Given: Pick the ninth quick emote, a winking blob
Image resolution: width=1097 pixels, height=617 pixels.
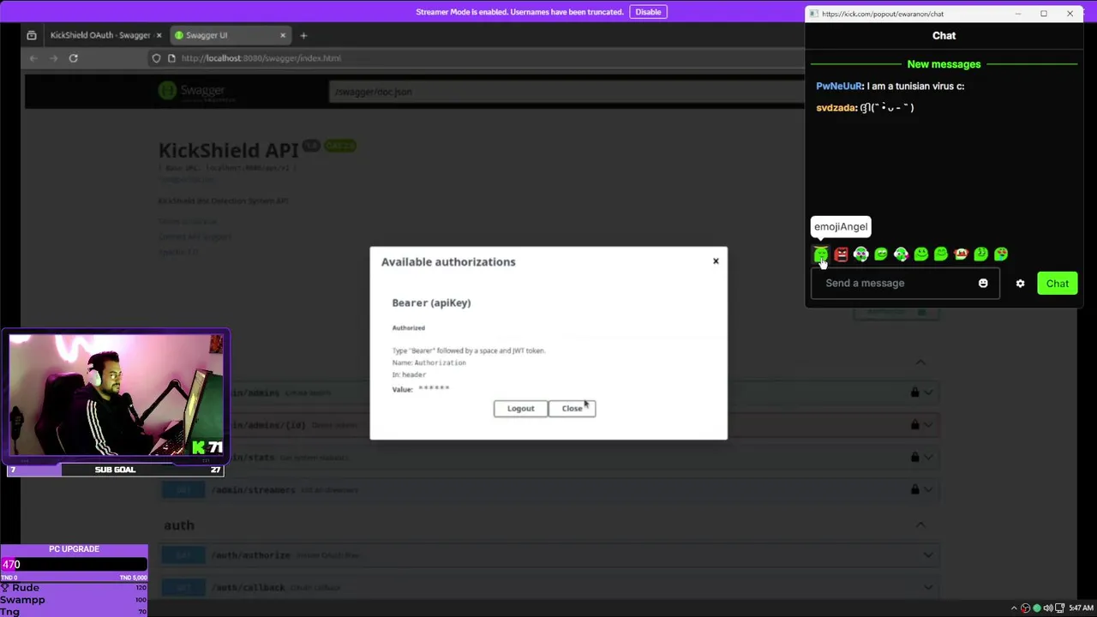Looking at the screenshot, I should coord(981,255).
